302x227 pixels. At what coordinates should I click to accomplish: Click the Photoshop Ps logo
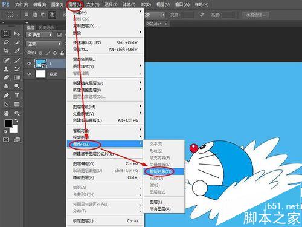pyautogui.click(x=5, y=4)
